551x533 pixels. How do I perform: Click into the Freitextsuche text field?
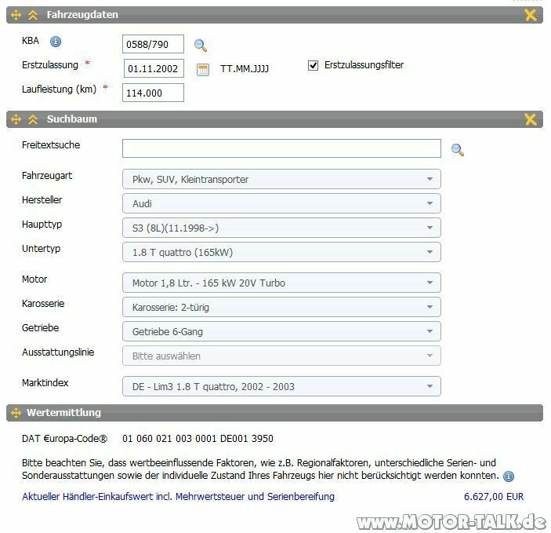pos(281,148)
